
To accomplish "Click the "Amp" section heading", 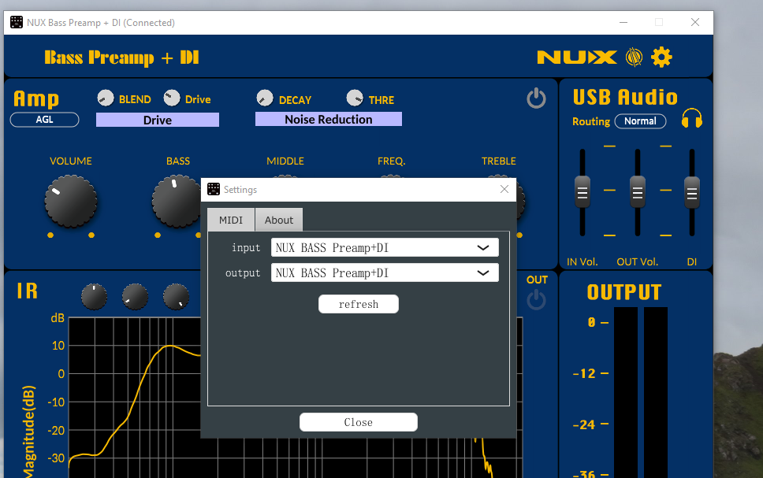I will pos(36,98).
